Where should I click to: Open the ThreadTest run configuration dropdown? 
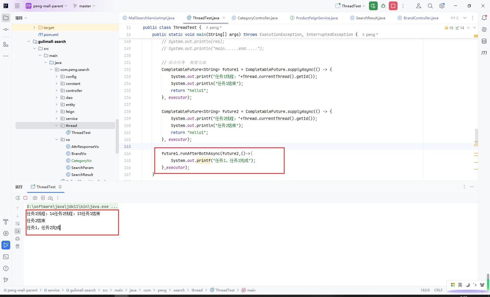coord(350,6)
